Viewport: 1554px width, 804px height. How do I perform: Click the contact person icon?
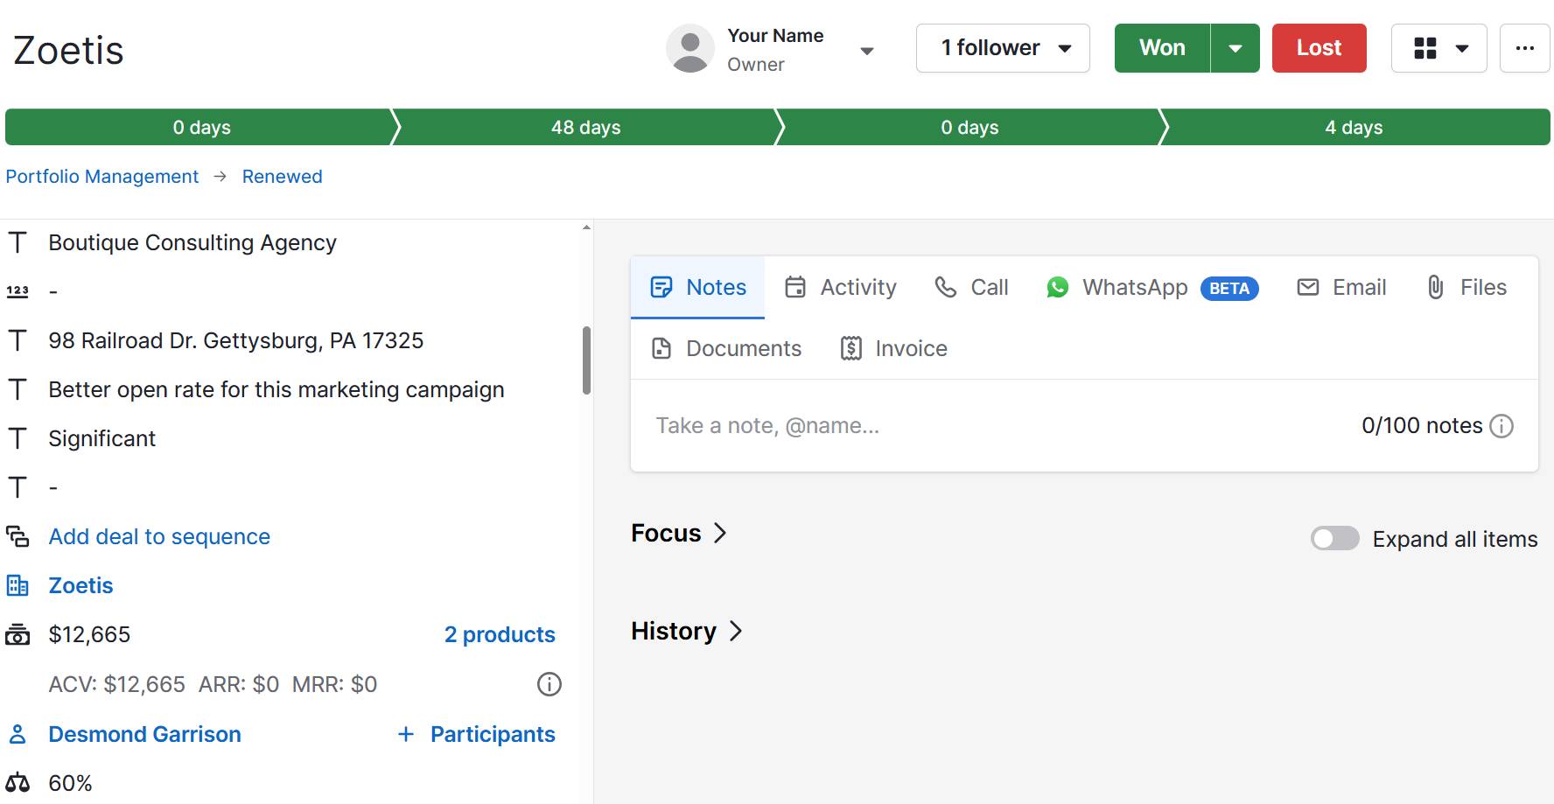pos(17,734)
